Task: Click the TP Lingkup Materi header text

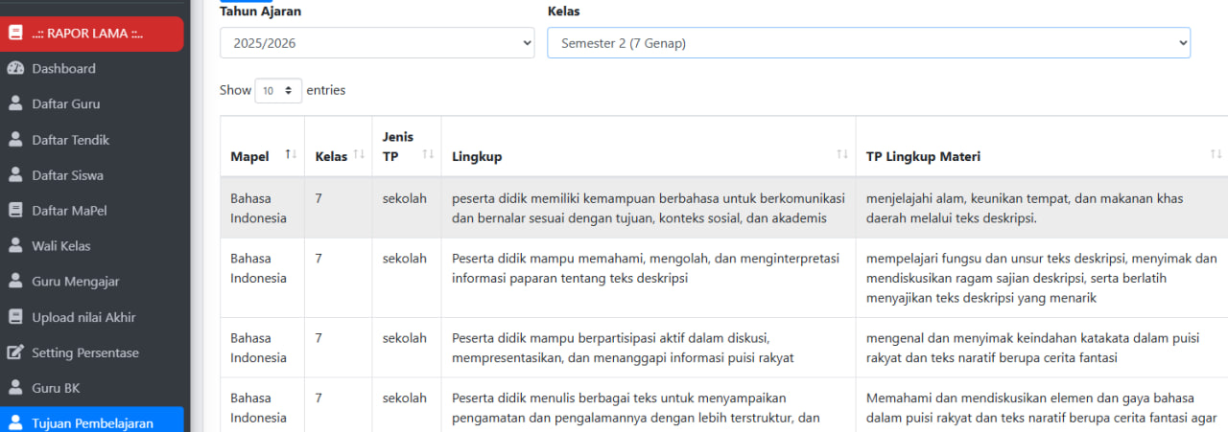Action: click(x=923, y=156)
